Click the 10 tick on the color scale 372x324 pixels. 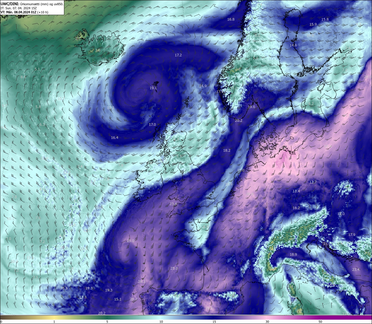tap(161, 322)
